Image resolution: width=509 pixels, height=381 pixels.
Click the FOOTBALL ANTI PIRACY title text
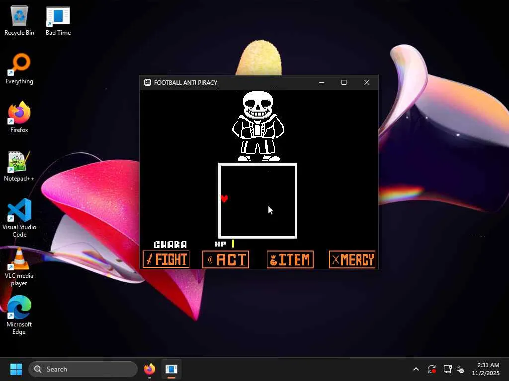point(186,83)
